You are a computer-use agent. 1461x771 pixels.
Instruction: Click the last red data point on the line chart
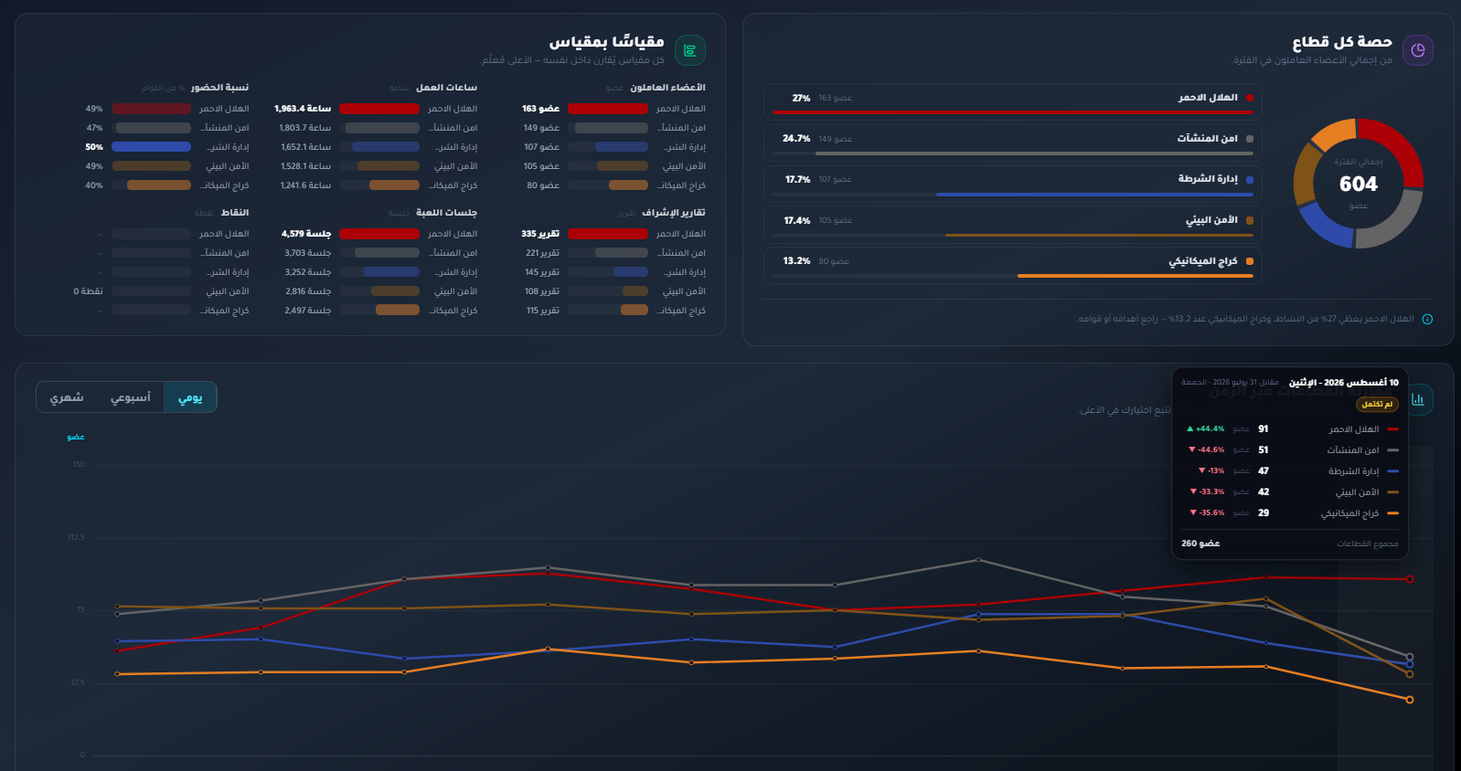[1410, 579]
